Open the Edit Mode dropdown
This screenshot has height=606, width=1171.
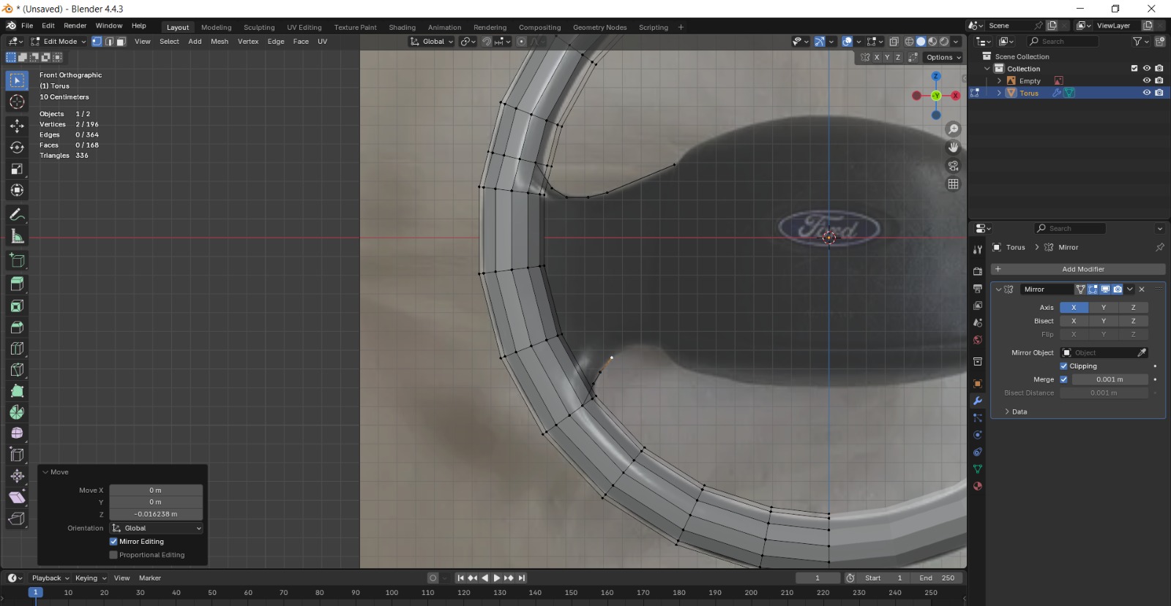click(59, 42)
